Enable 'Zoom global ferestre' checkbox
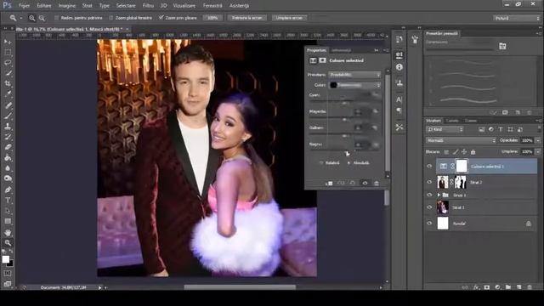Viewport: 544px width, 306px height. click(111, 18)
